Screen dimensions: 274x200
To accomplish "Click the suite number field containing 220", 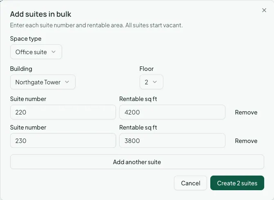I will tap(63, 112).
